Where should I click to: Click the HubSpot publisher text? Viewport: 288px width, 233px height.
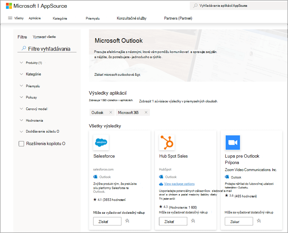point(165,169)
